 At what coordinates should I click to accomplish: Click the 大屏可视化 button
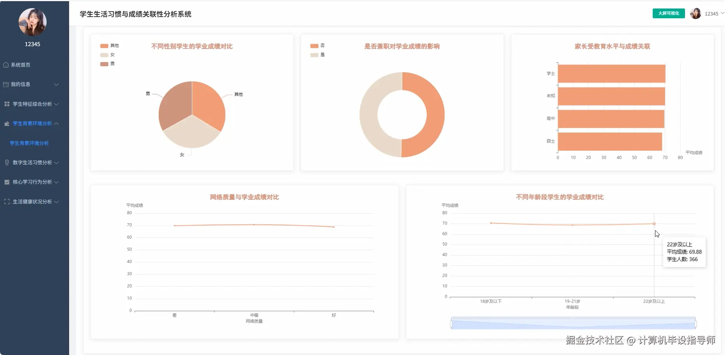[668, 13]
